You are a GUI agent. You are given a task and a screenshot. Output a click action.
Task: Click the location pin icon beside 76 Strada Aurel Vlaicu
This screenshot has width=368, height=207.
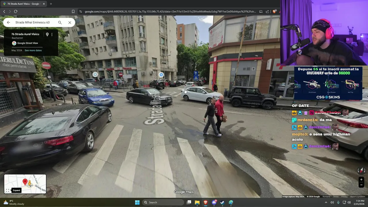click(47, 34)
